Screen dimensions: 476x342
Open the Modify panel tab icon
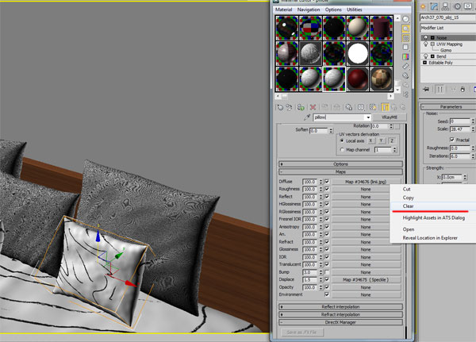tap(435, 6)
